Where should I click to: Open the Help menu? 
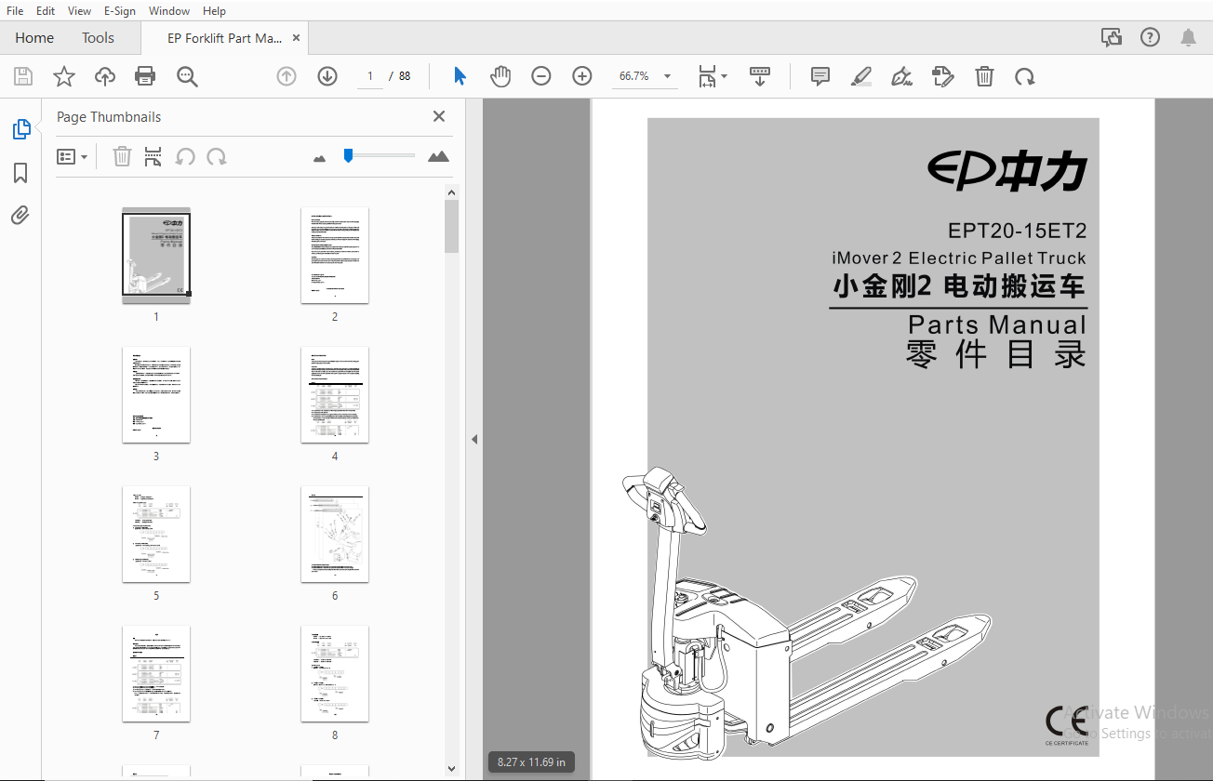point(214,11)
